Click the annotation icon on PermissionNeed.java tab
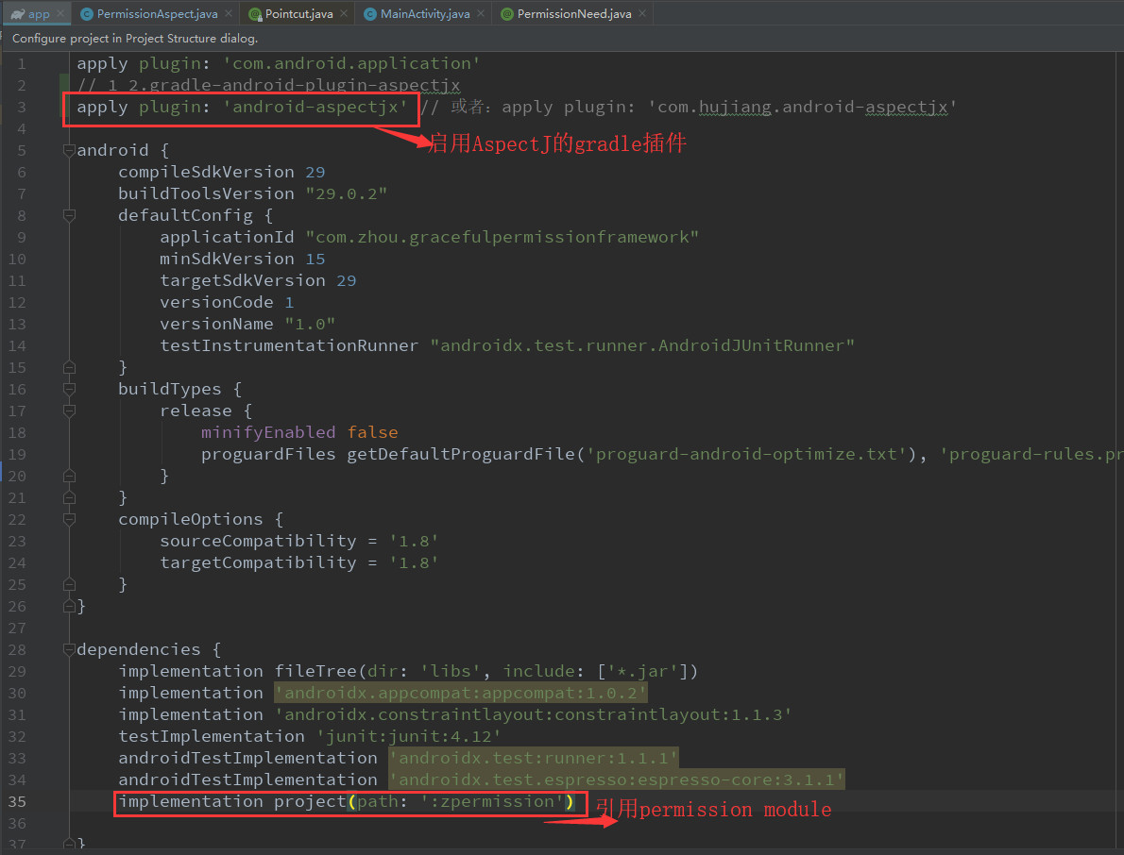Viewport: 1124px width, 855px height. 507,13
